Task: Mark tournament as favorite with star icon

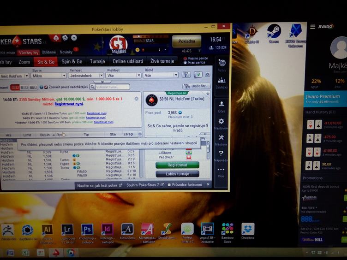Action: (208, 94)
